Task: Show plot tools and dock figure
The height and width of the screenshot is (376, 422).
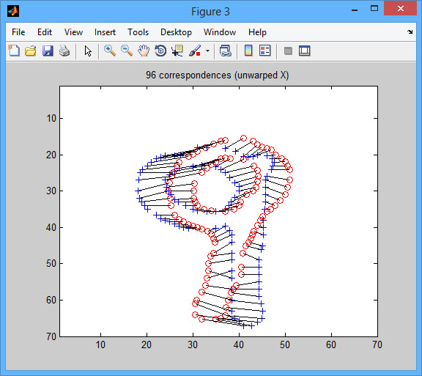Action: (304, 51)
